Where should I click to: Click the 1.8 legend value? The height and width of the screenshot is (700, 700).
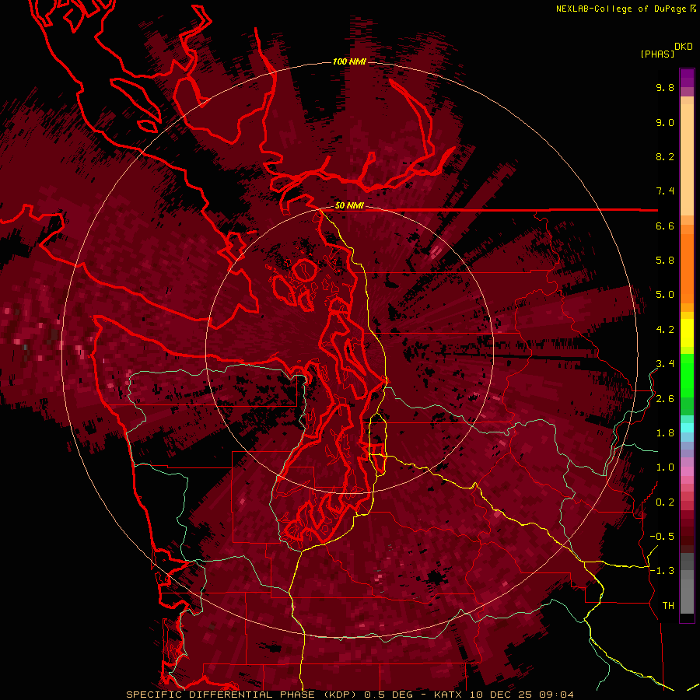point(665,433)
